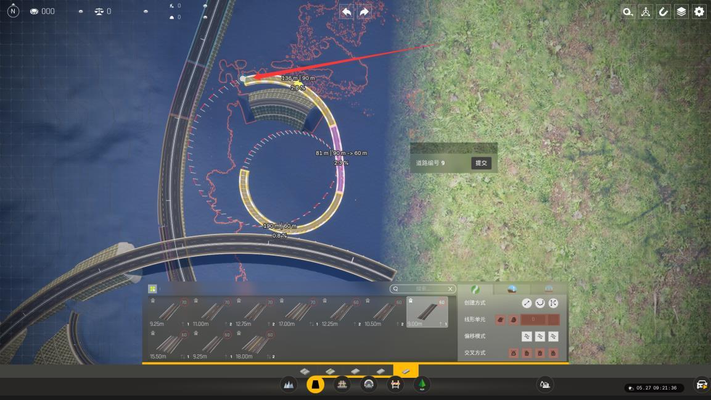Click the 提交 submit button
The image size is (711, 400).
pos(481,163)
